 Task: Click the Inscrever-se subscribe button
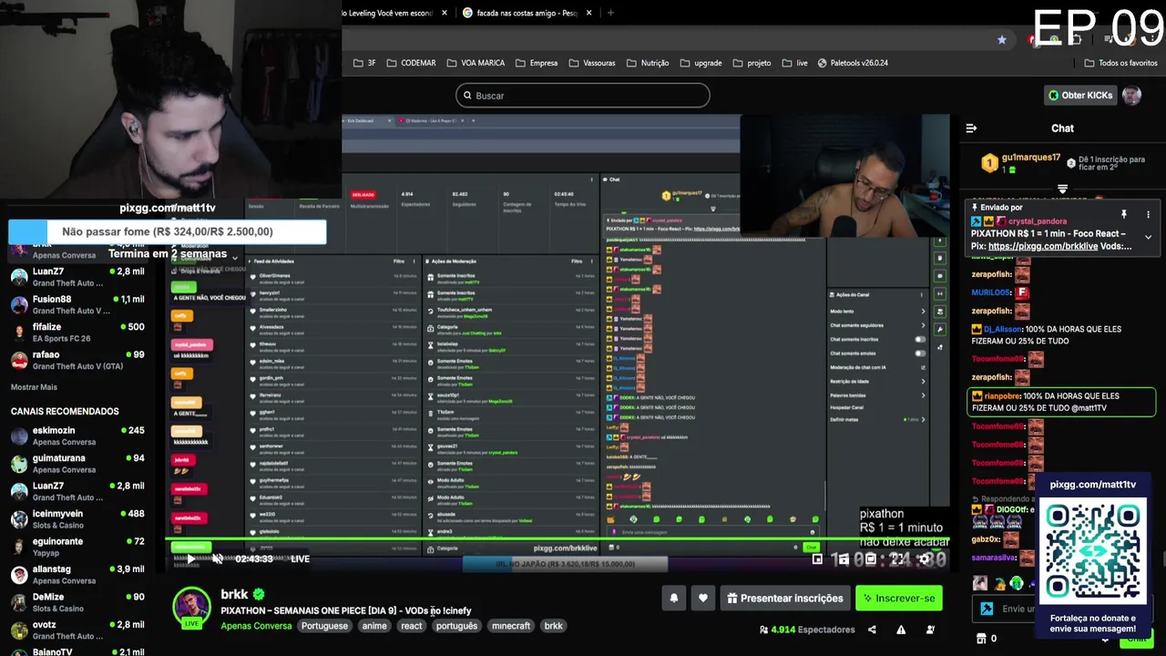pyautogui.click(x=898, y=599)
